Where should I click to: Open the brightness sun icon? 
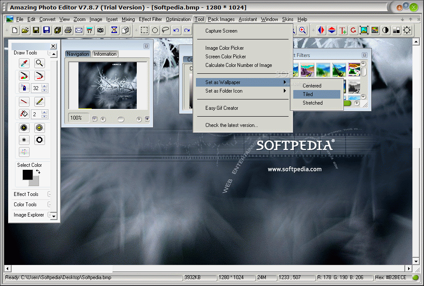(407, 30)
